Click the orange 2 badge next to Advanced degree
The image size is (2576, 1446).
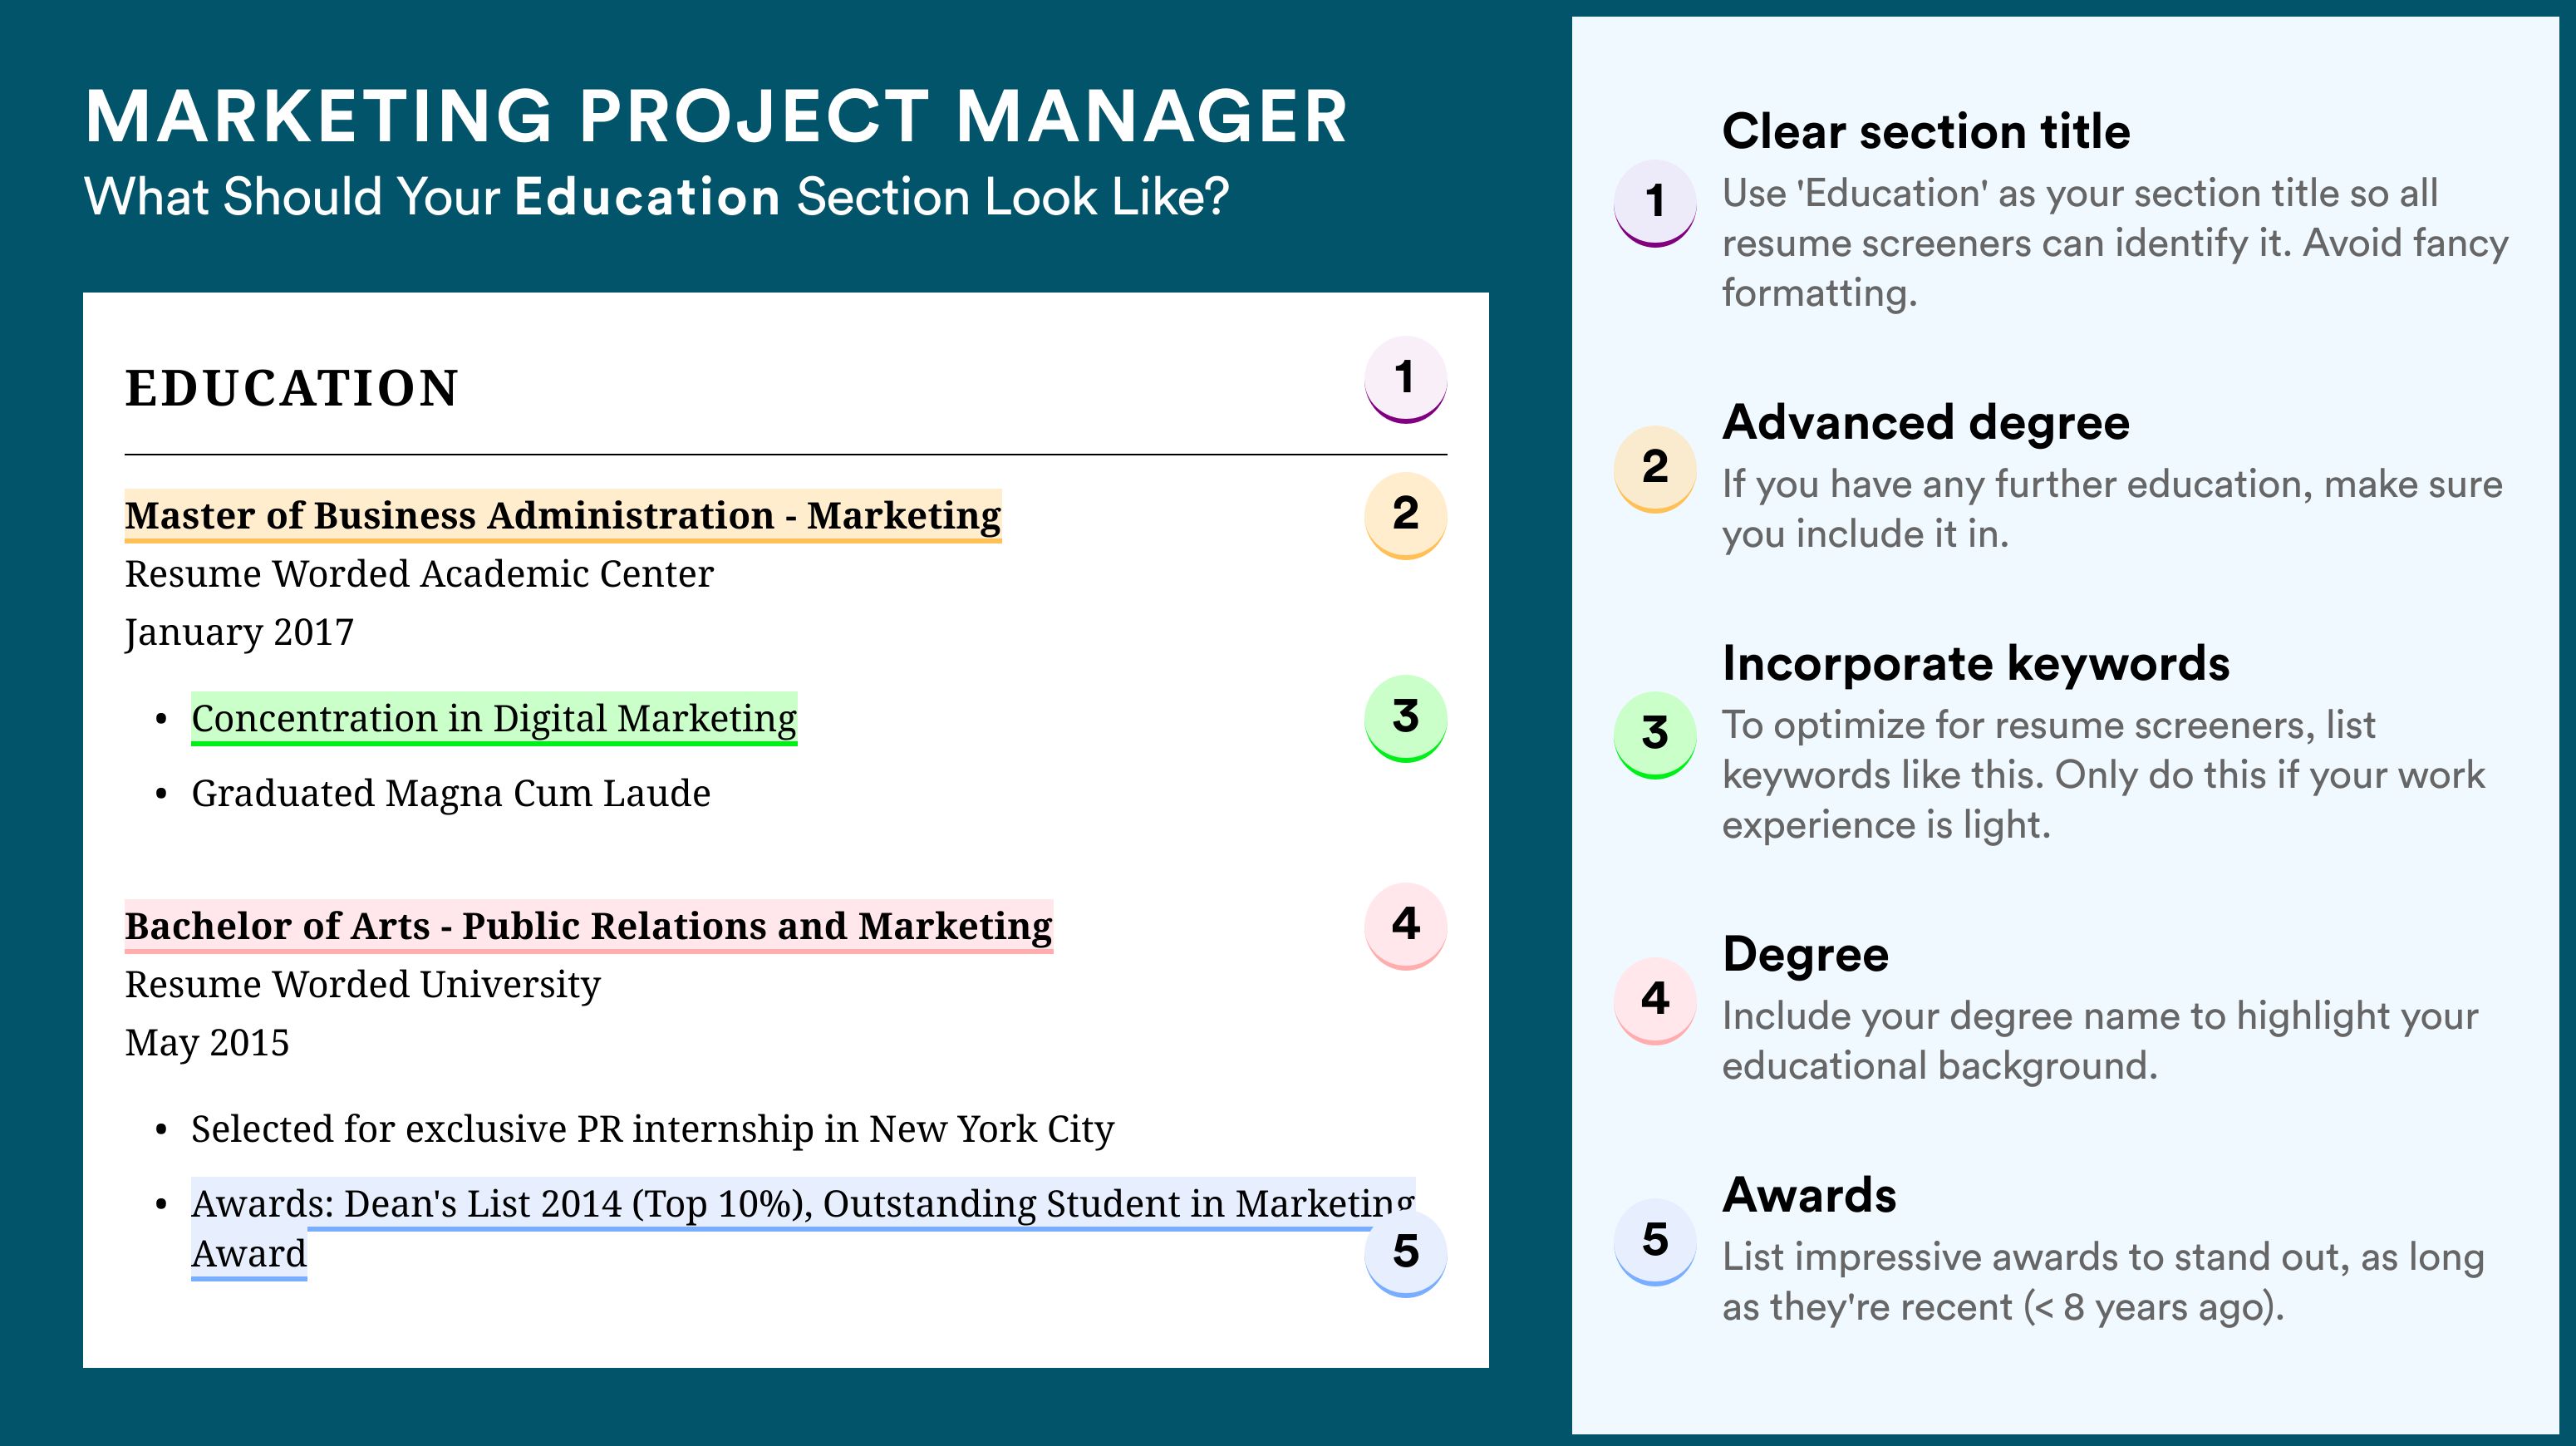coord(1655,469)
